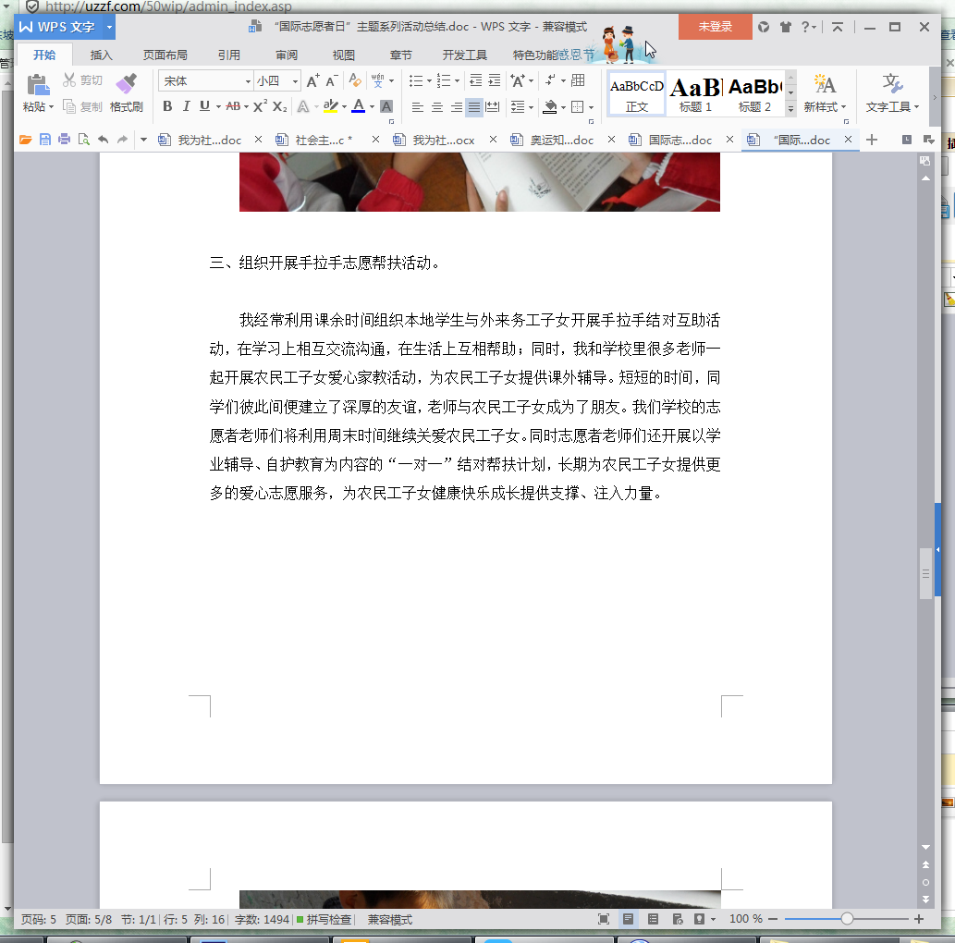Open print preview icon
This screenshot has width=955, height=943.
click(x=83, y=140)
